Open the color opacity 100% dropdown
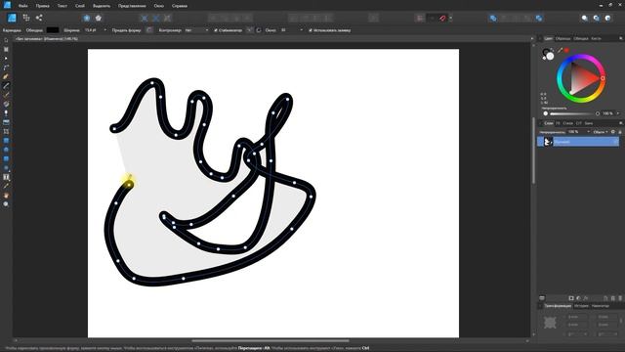The width and height of the screenshot is (625, 352). (x=618, y=113)
